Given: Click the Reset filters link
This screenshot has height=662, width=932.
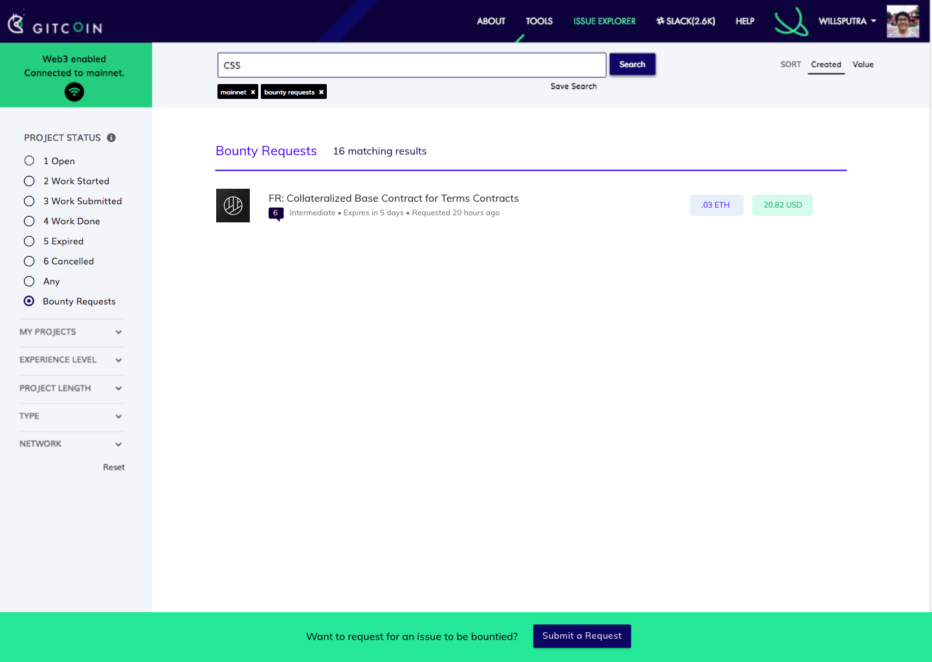Looking at the screenshot, I should pos(114,467).
